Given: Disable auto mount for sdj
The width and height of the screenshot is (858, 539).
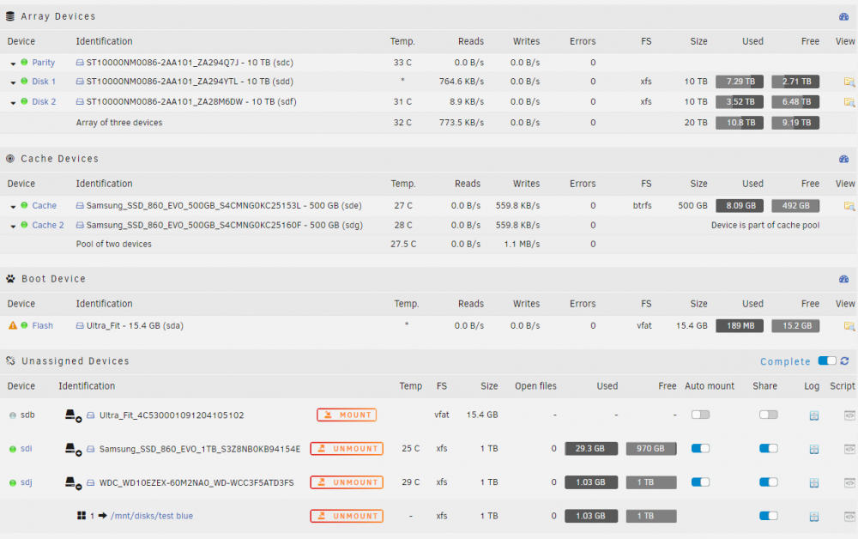Looking at the screenshot, I should 700,482.
